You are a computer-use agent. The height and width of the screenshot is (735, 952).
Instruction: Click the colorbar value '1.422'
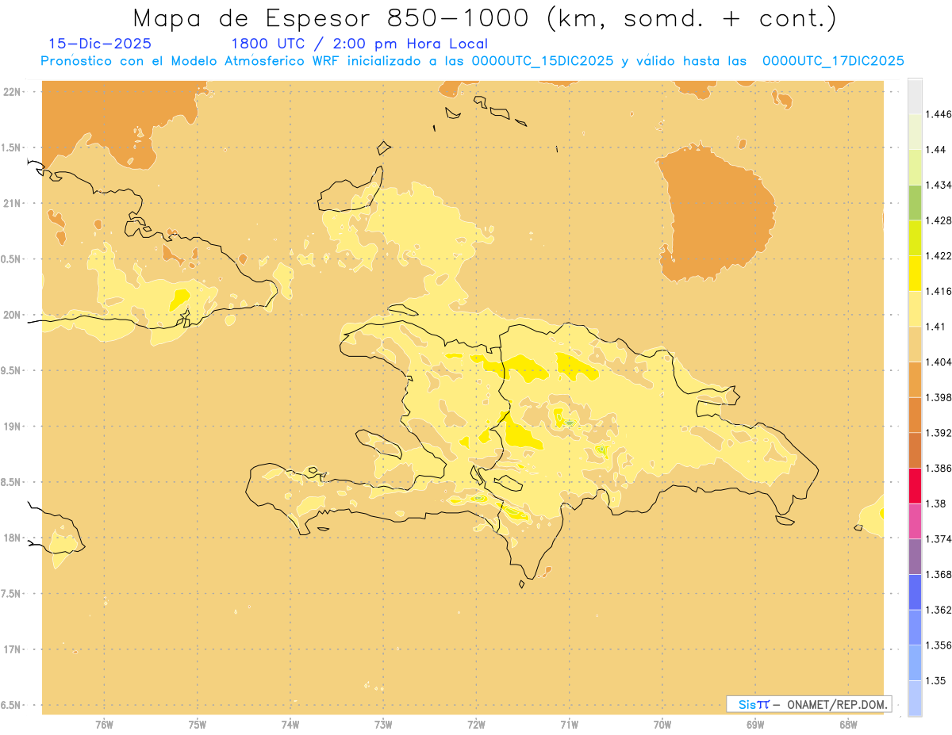point(939,255)
